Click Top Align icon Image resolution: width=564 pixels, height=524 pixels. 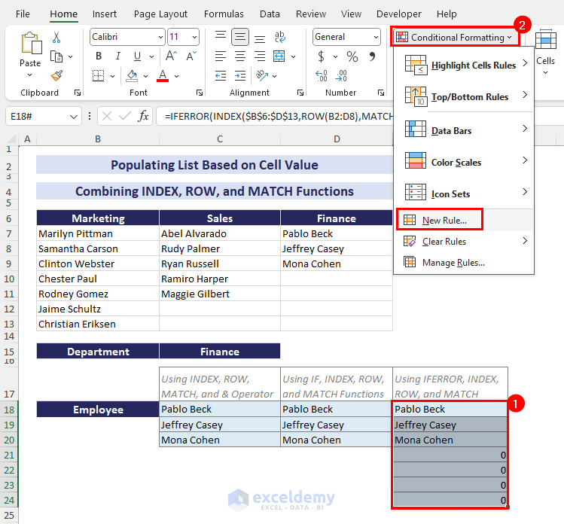pyautogui.click(x=221, y=37)
